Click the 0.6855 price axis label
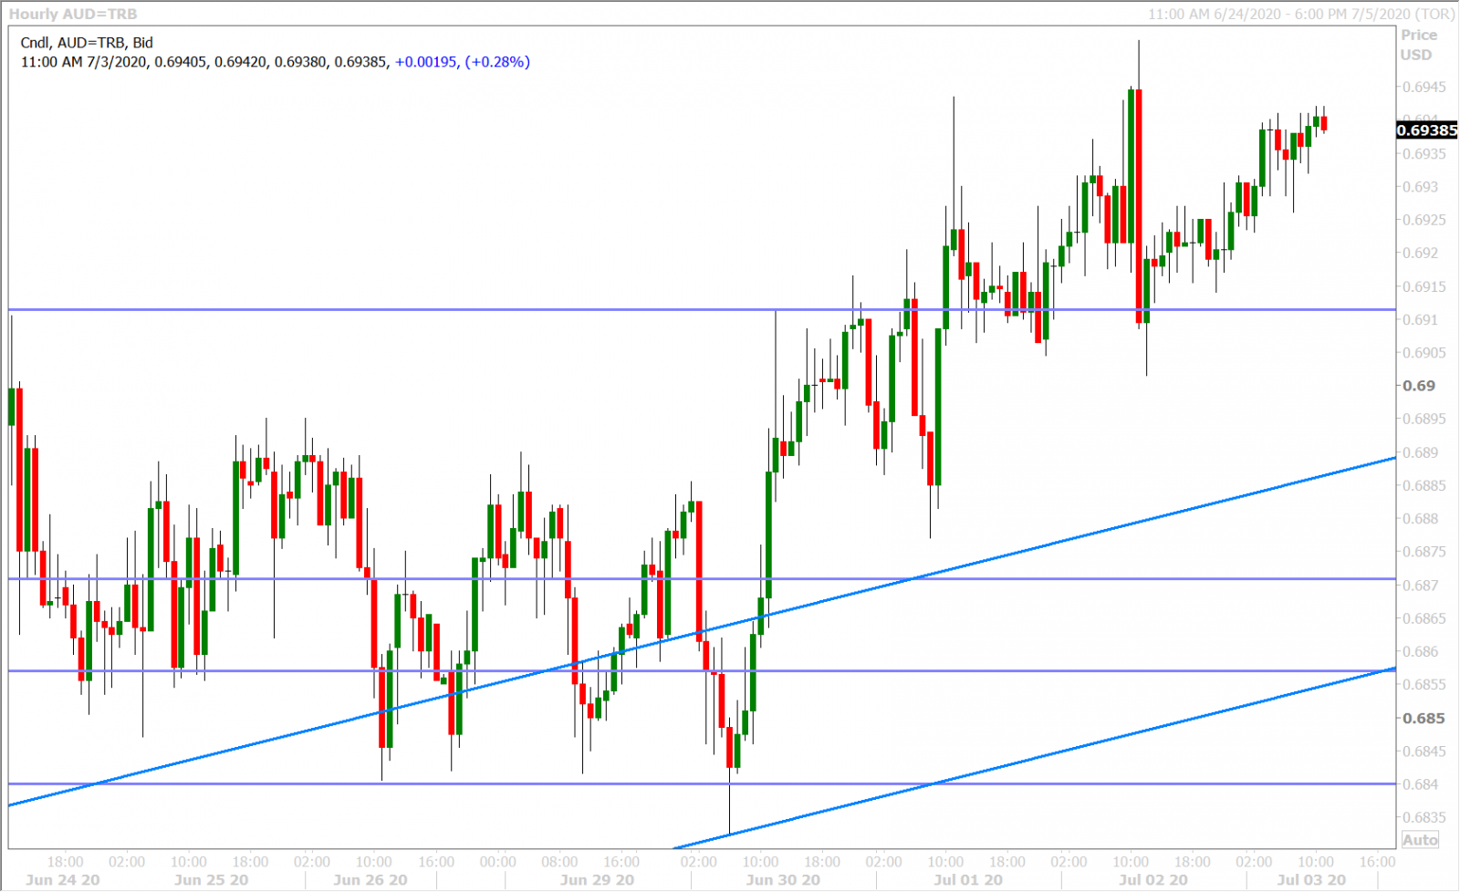1460x892 pixels. click(x=1424, y=685)
